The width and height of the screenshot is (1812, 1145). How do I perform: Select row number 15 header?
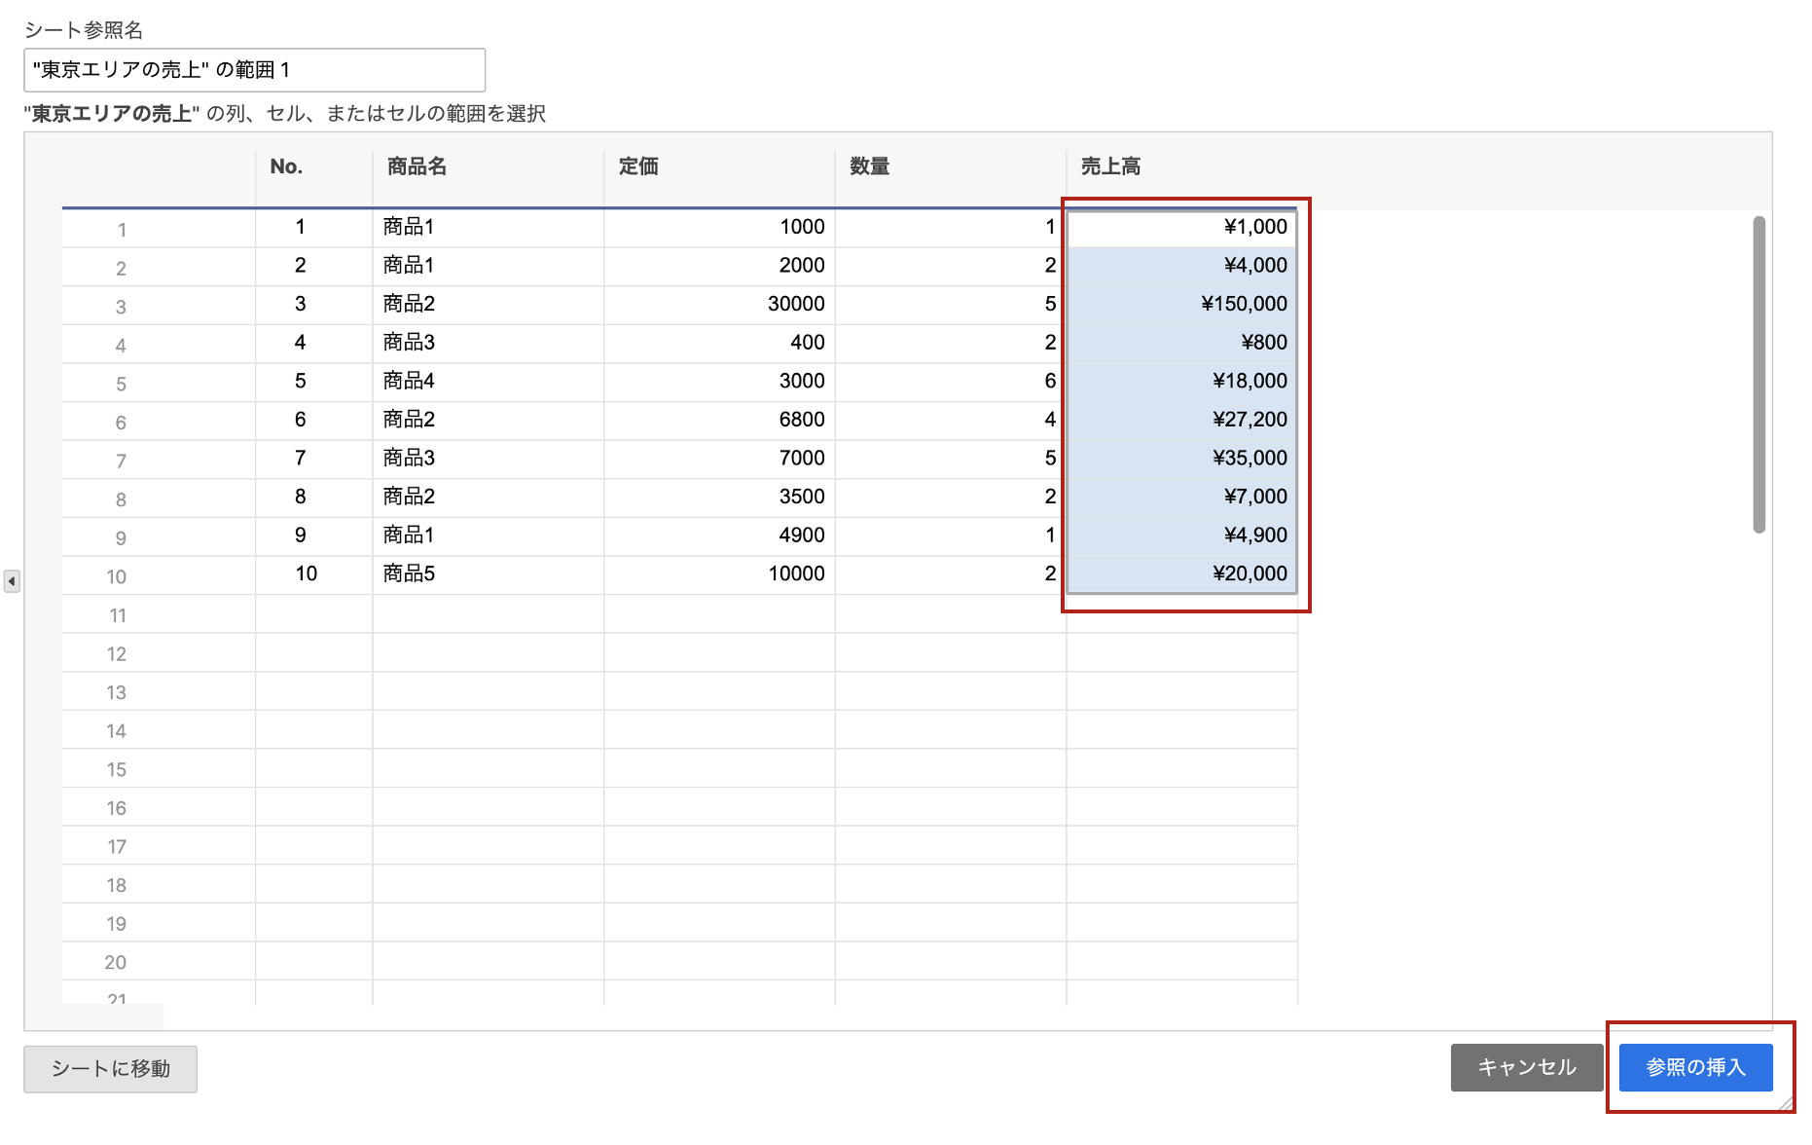[x=159, y=768]
